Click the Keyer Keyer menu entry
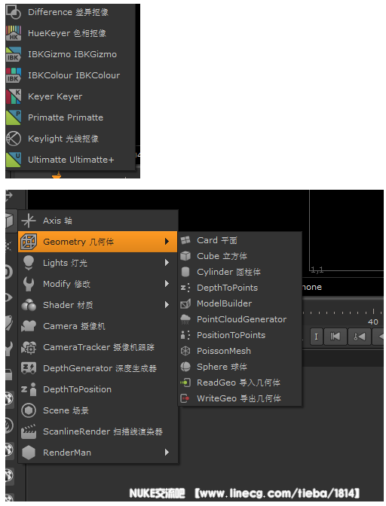386x506 pixels. click(x=70, y=96)
